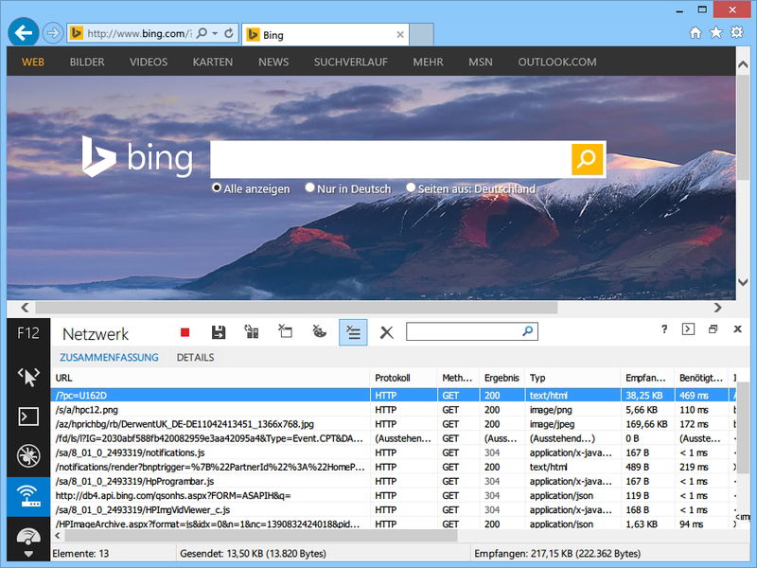Sort by the Typ column header
757x568 pixels.
[x=572, y=378]
